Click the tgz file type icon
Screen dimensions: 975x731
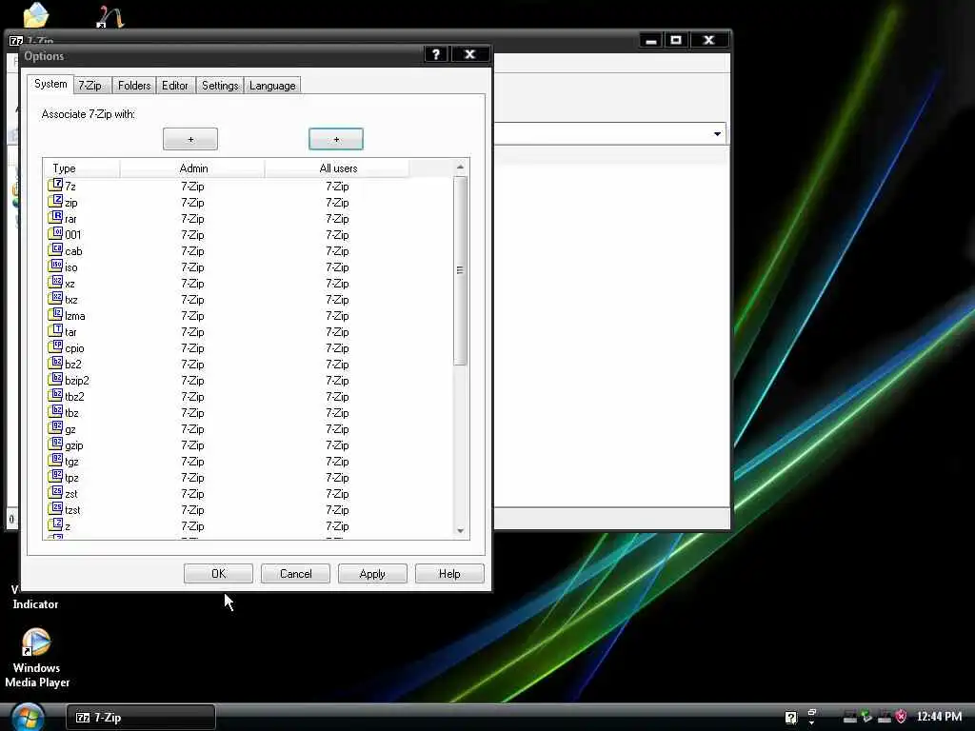55,460
